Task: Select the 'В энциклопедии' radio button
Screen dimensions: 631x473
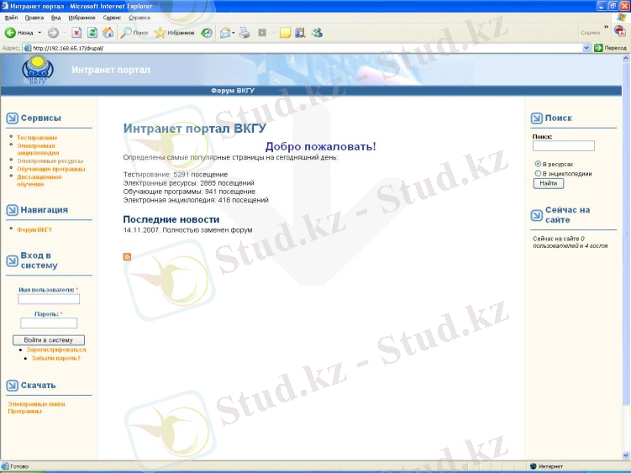Action: click(x=538, y=173)
